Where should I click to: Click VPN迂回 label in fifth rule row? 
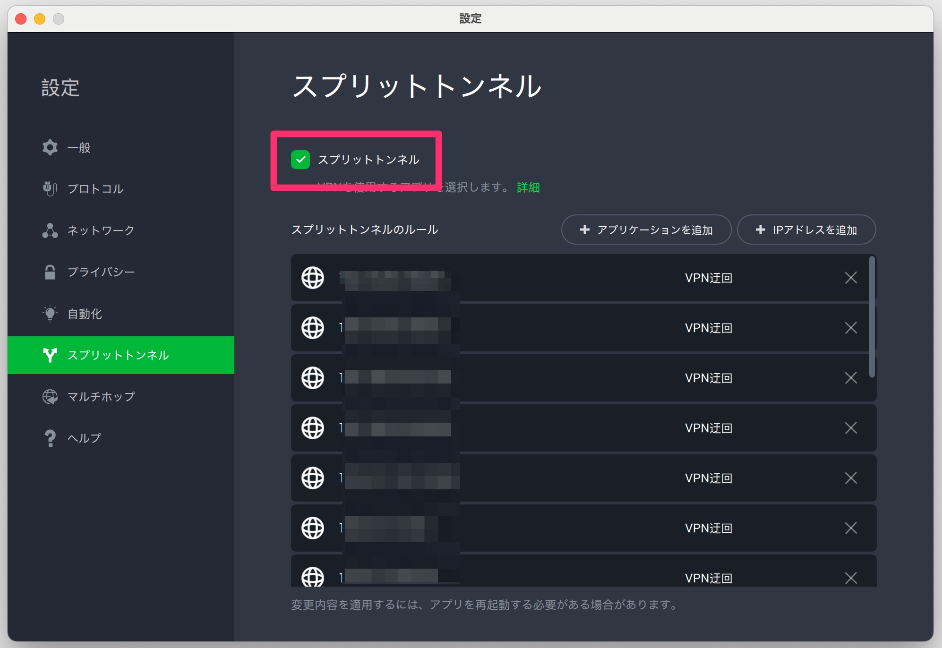point(709,478)
